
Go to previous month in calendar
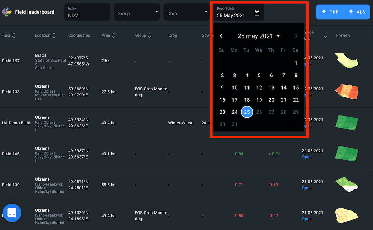221,36
